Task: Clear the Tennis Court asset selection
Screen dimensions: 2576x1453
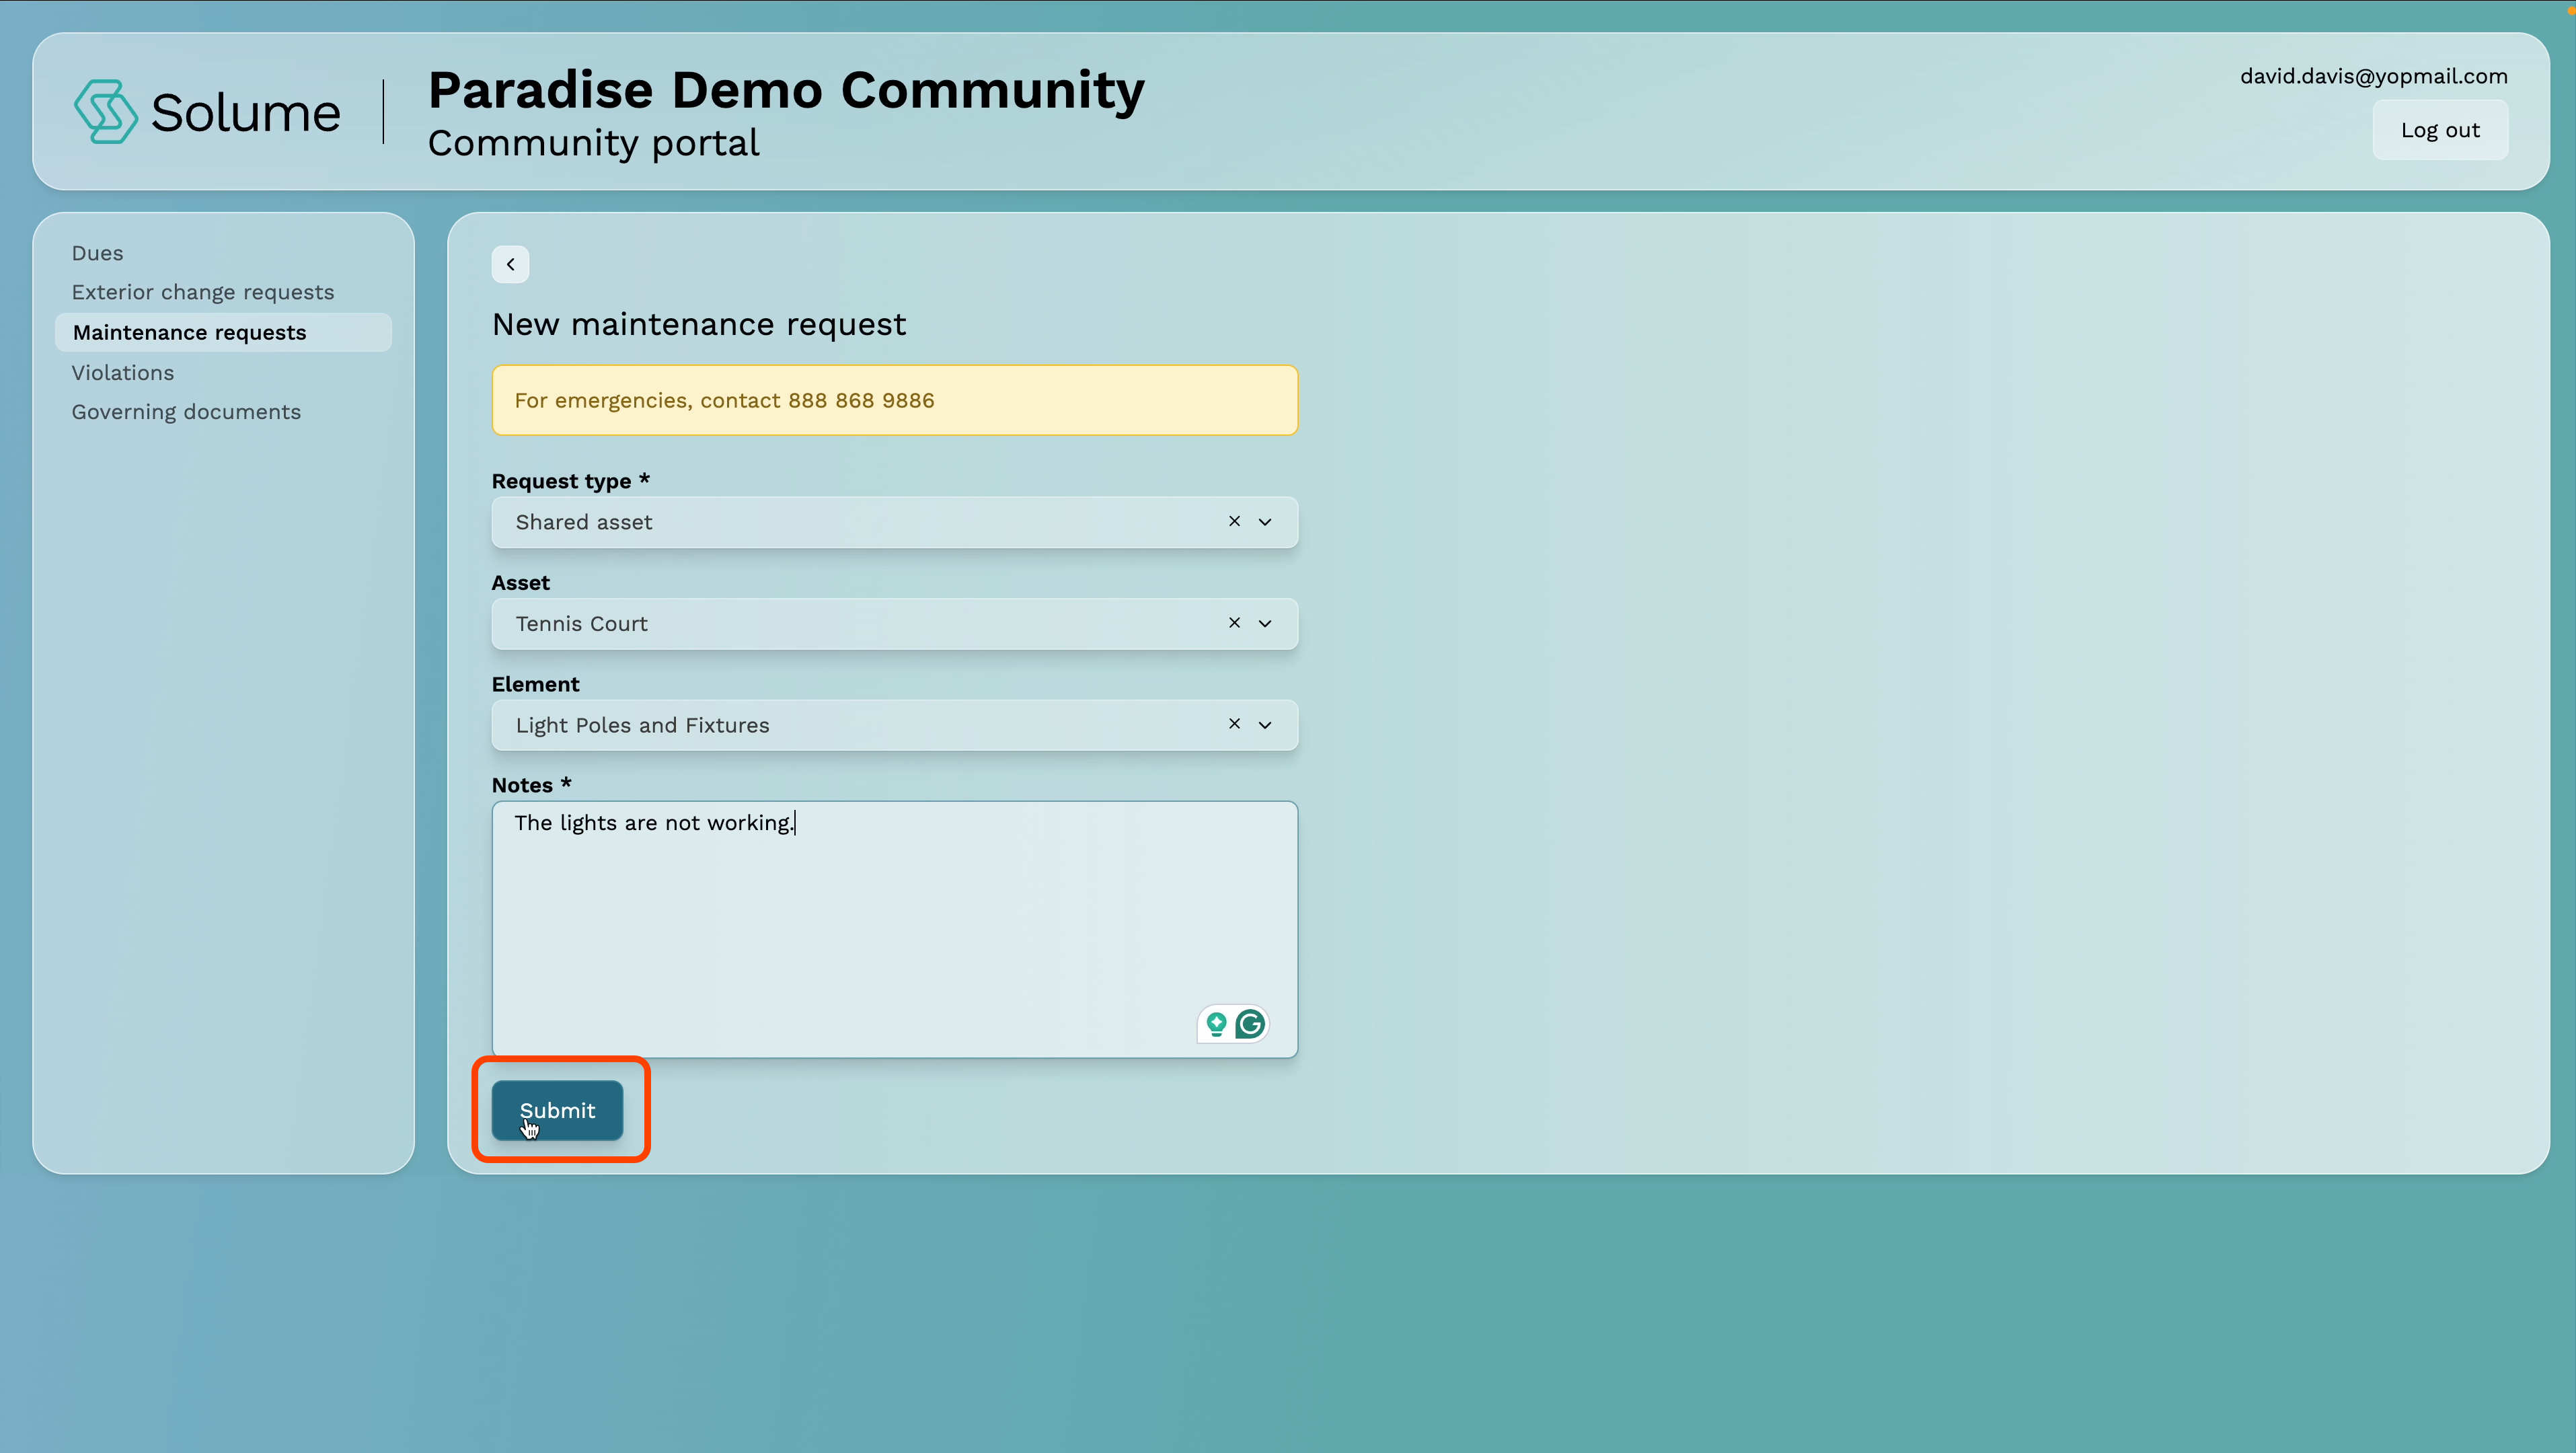Action: tap(1234, 623)
